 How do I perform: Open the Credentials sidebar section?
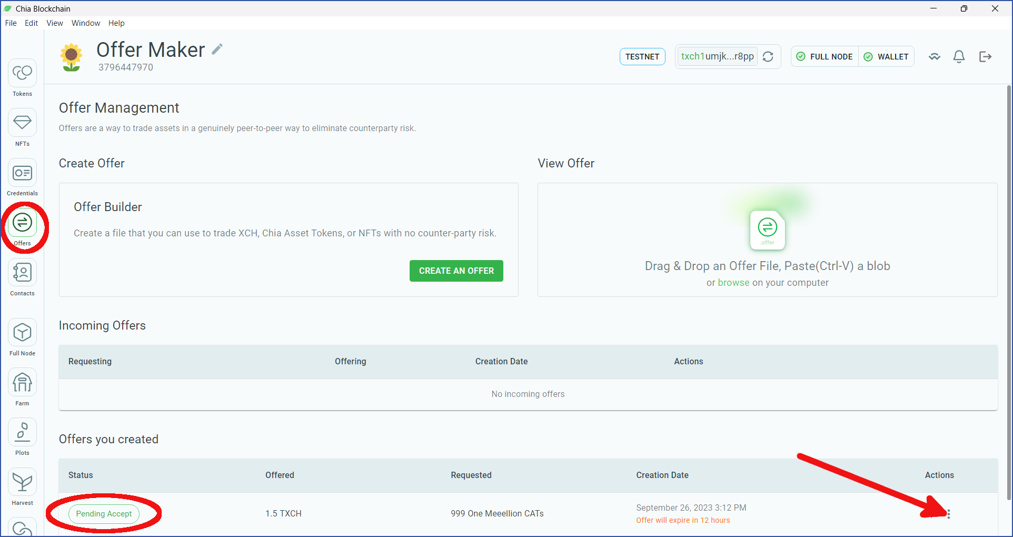22,177
